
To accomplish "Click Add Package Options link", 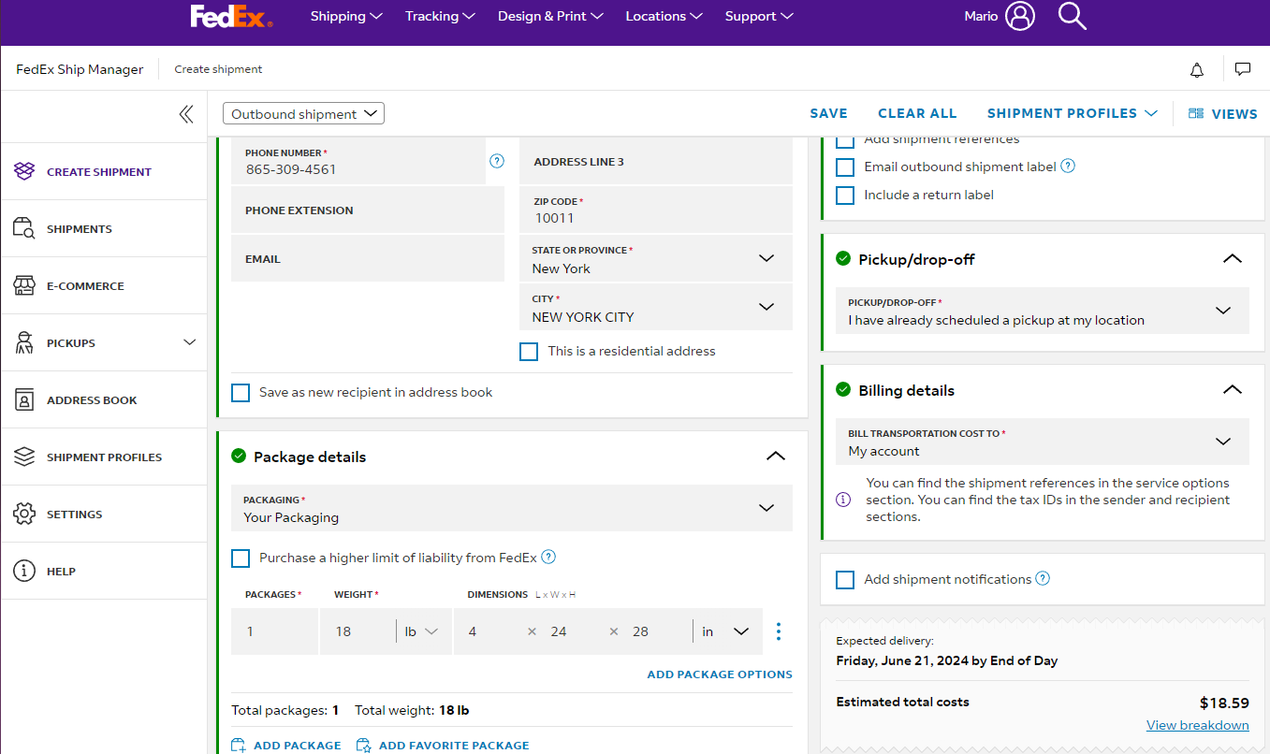I will 720,674.
